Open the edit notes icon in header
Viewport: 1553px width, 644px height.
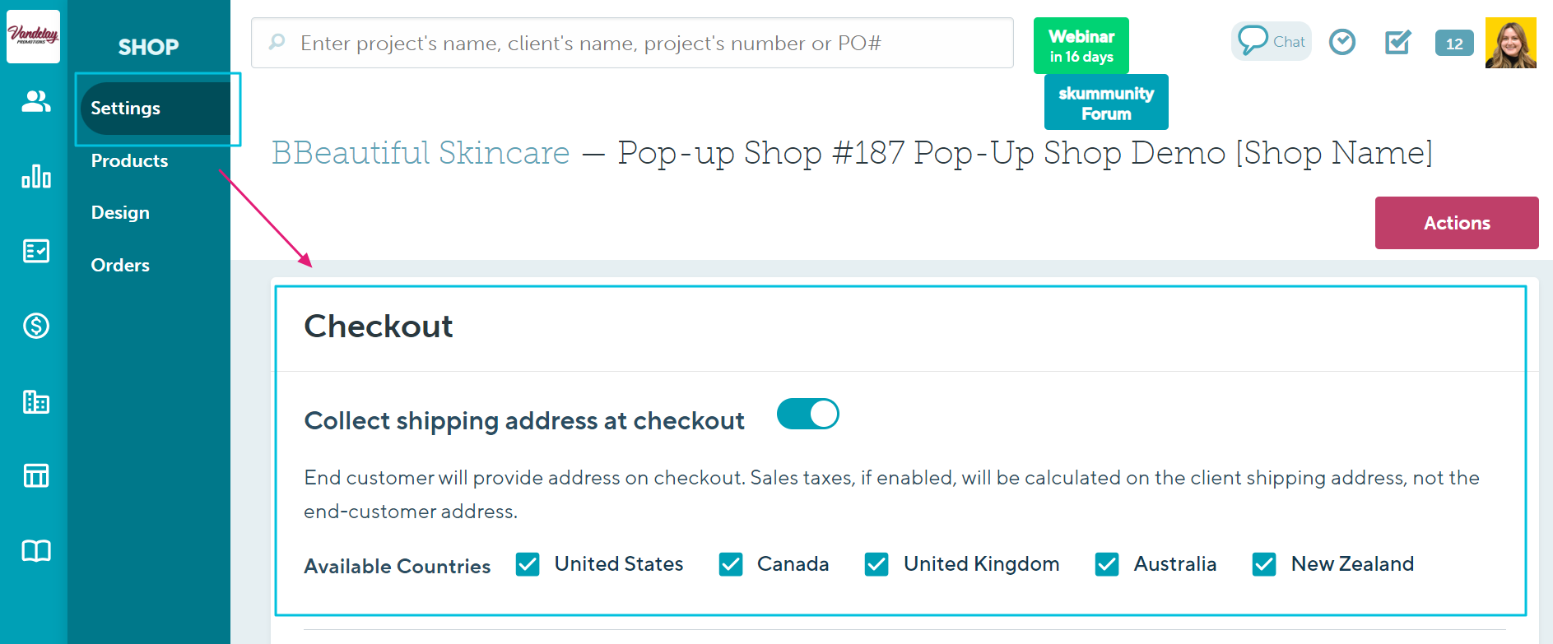click(x=1397, y=42)
